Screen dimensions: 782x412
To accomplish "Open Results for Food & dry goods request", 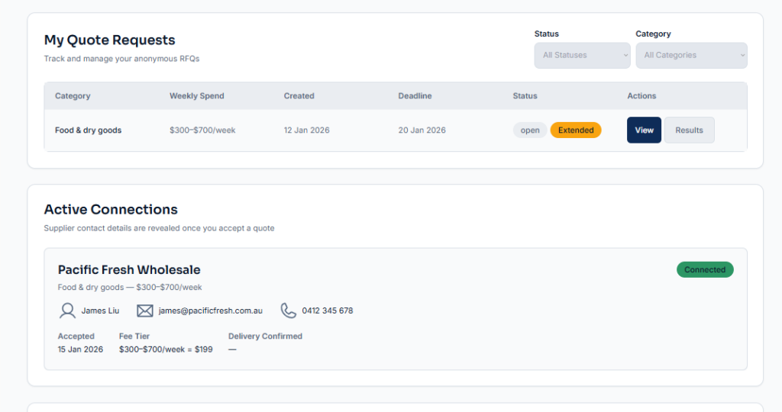I will tap(689, 130).
